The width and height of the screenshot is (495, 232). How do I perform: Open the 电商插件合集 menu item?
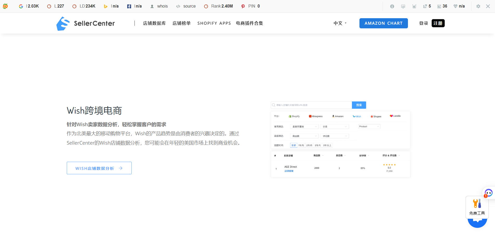coord(249,23)
